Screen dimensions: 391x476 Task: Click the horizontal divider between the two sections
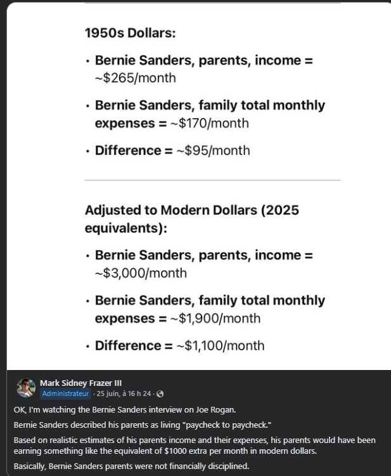coord(212,180)
